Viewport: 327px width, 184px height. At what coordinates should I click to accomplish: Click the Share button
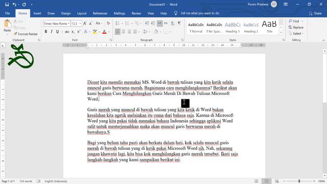(x=315, y=13)
